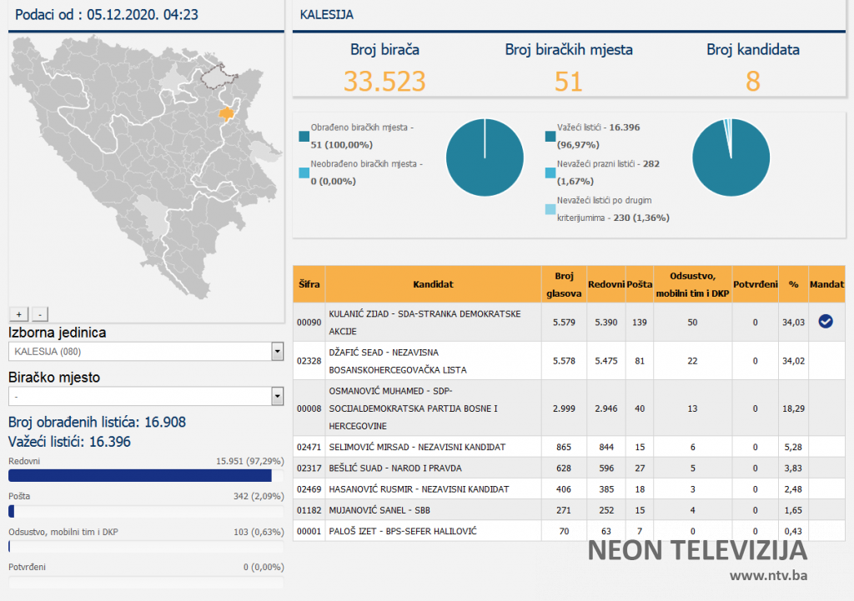Image resolution: width=854 pixels, height=601 pixels.
Task: Click the valid ballots pie chart
Action: [731, 158]
